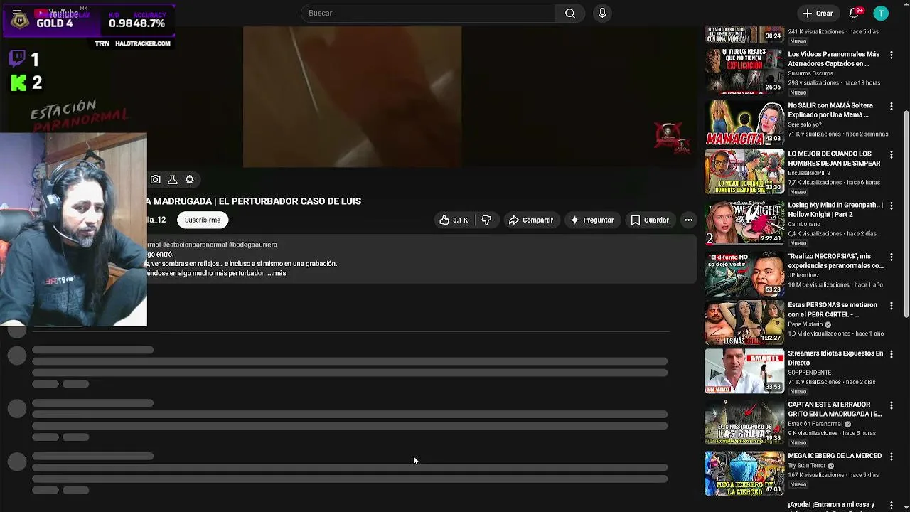Screen dimensions: 910x512
Task: Click the magnifier search button
Action: click(x=570, y=14)
